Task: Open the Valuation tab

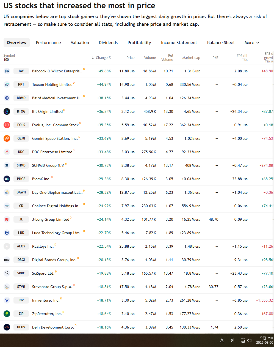Action: click(80, 43)
